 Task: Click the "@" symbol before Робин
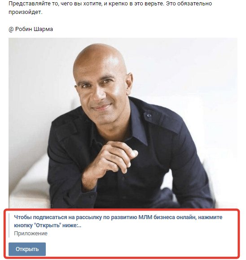(x=11, y=29)
